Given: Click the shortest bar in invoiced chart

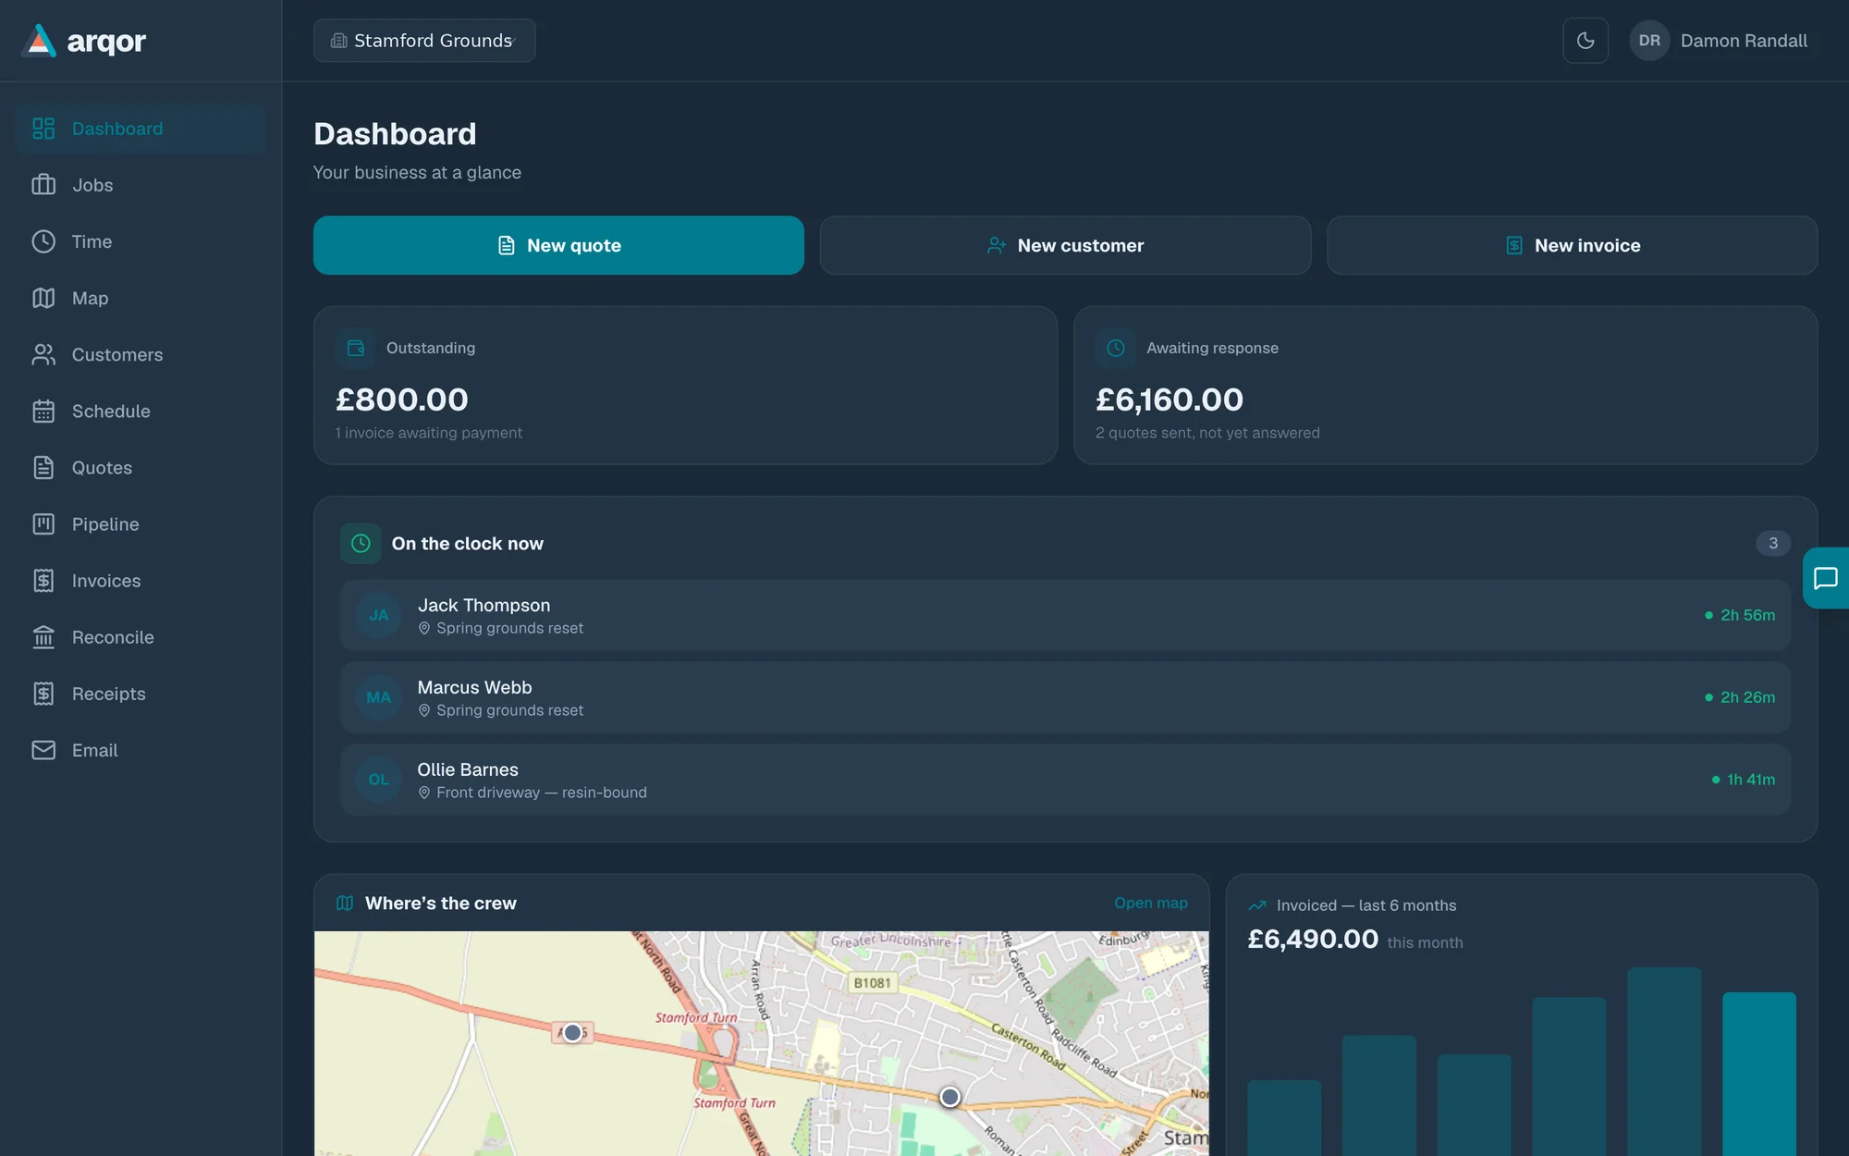Looking at the screenshot, I should pos(1284,1118).
